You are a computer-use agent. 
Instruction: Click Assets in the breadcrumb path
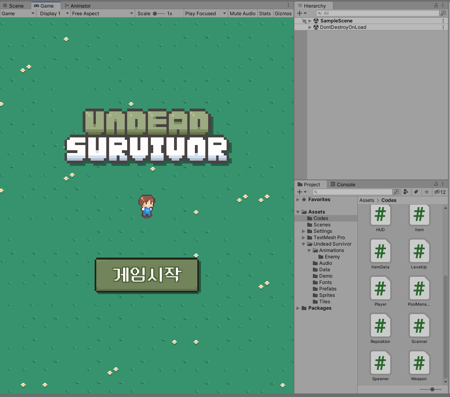pos(367,200)
